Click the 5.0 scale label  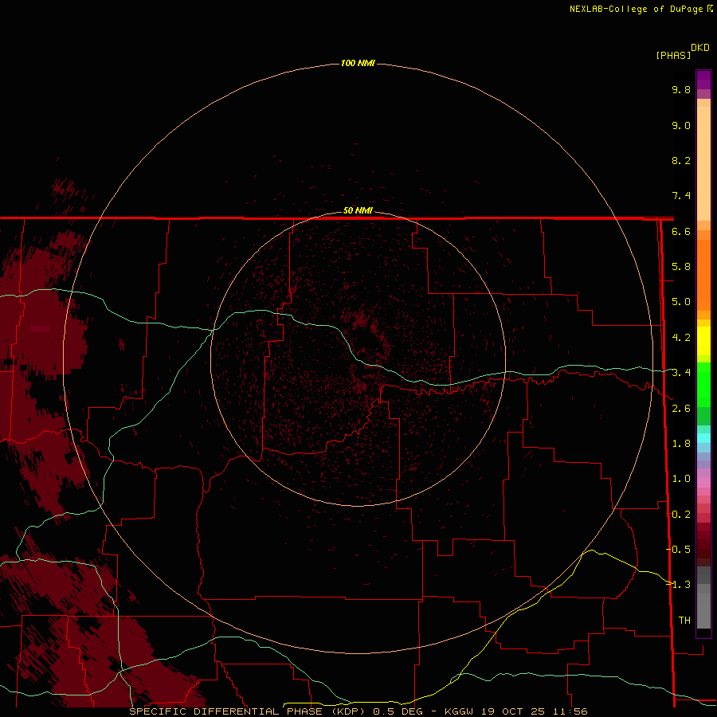pos(681,302)
